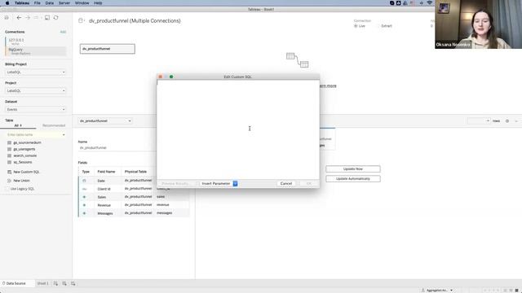
Task: Click inside the Custom SQL text area
Action: 238,129
